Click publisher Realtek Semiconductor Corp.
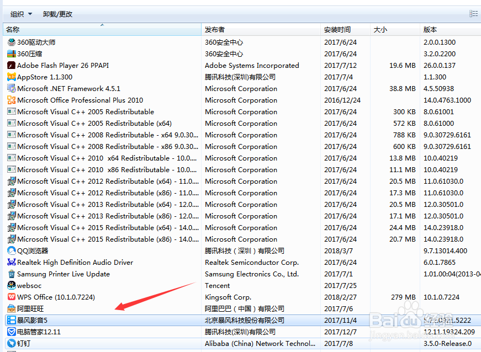 coord(251,263)
